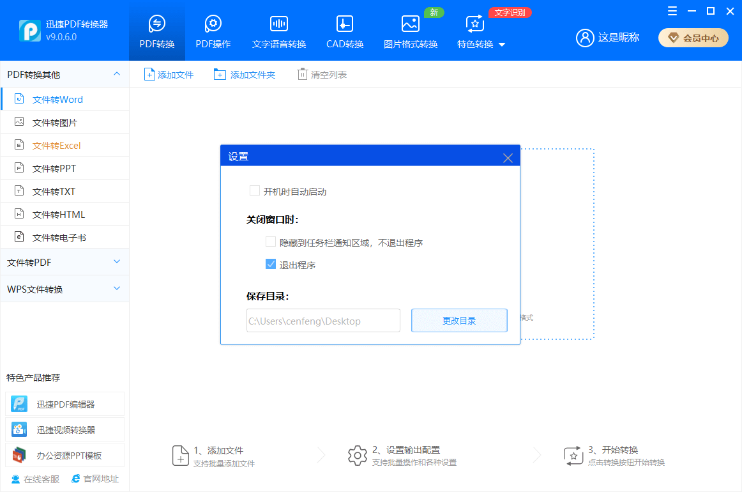The height and width of the screenshot is (492, 742).
Task: Select the 文字语音转换 icon
Action: 278,24
